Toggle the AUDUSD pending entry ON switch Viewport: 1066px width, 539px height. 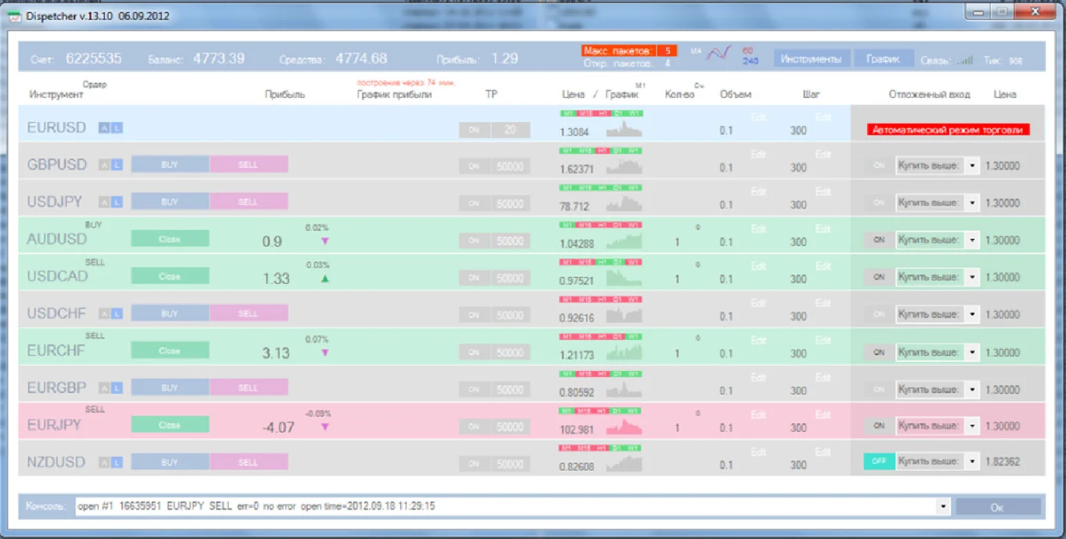(878, 240)
